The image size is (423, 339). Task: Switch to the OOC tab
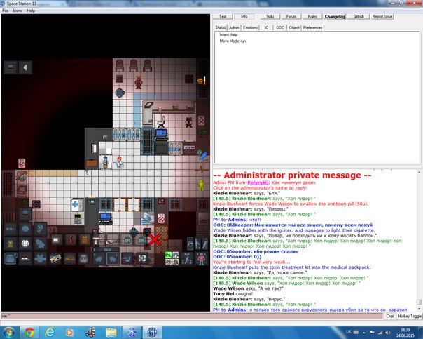pyautogui.click(x=280, y=27)
